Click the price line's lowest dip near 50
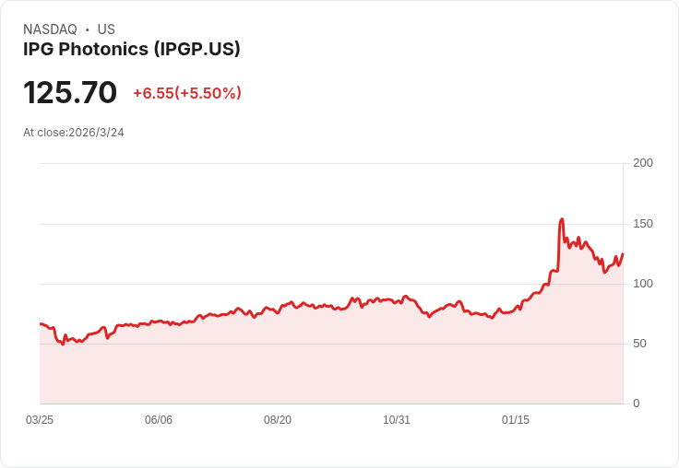Viewport: 679px width, 468px height. (63, 345)
